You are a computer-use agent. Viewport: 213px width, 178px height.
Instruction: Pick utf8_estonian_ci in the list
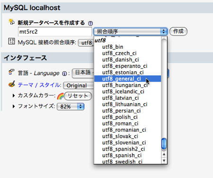click(127, 72)
